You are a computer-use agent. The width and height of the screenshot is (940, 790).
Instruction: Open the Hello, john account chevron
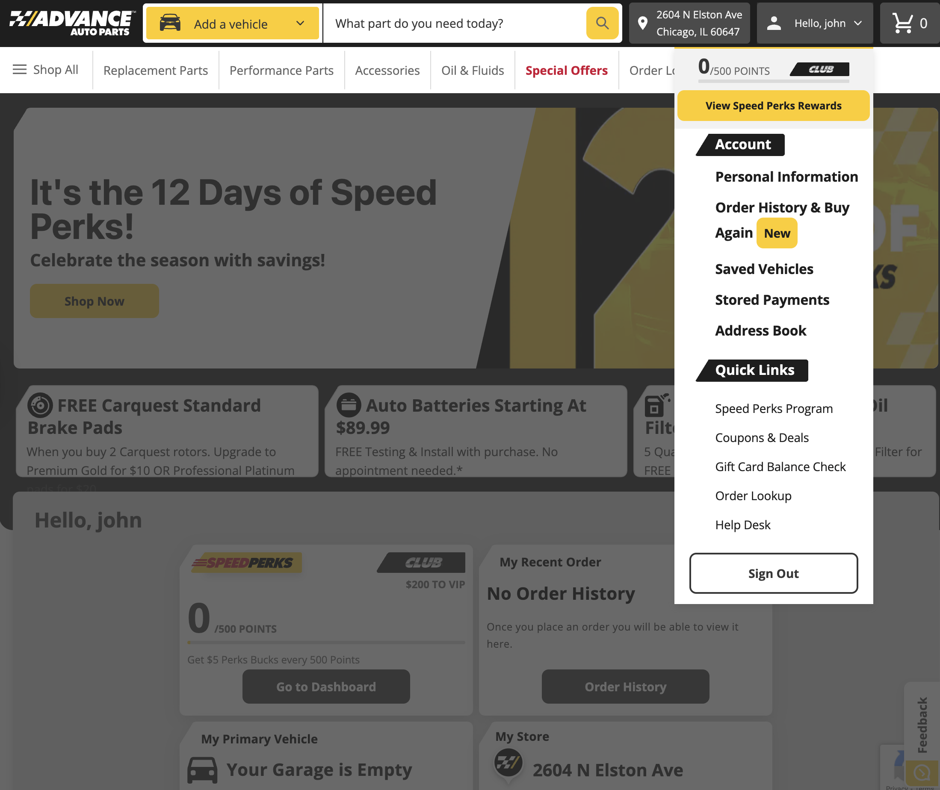[x=858, y=23]
